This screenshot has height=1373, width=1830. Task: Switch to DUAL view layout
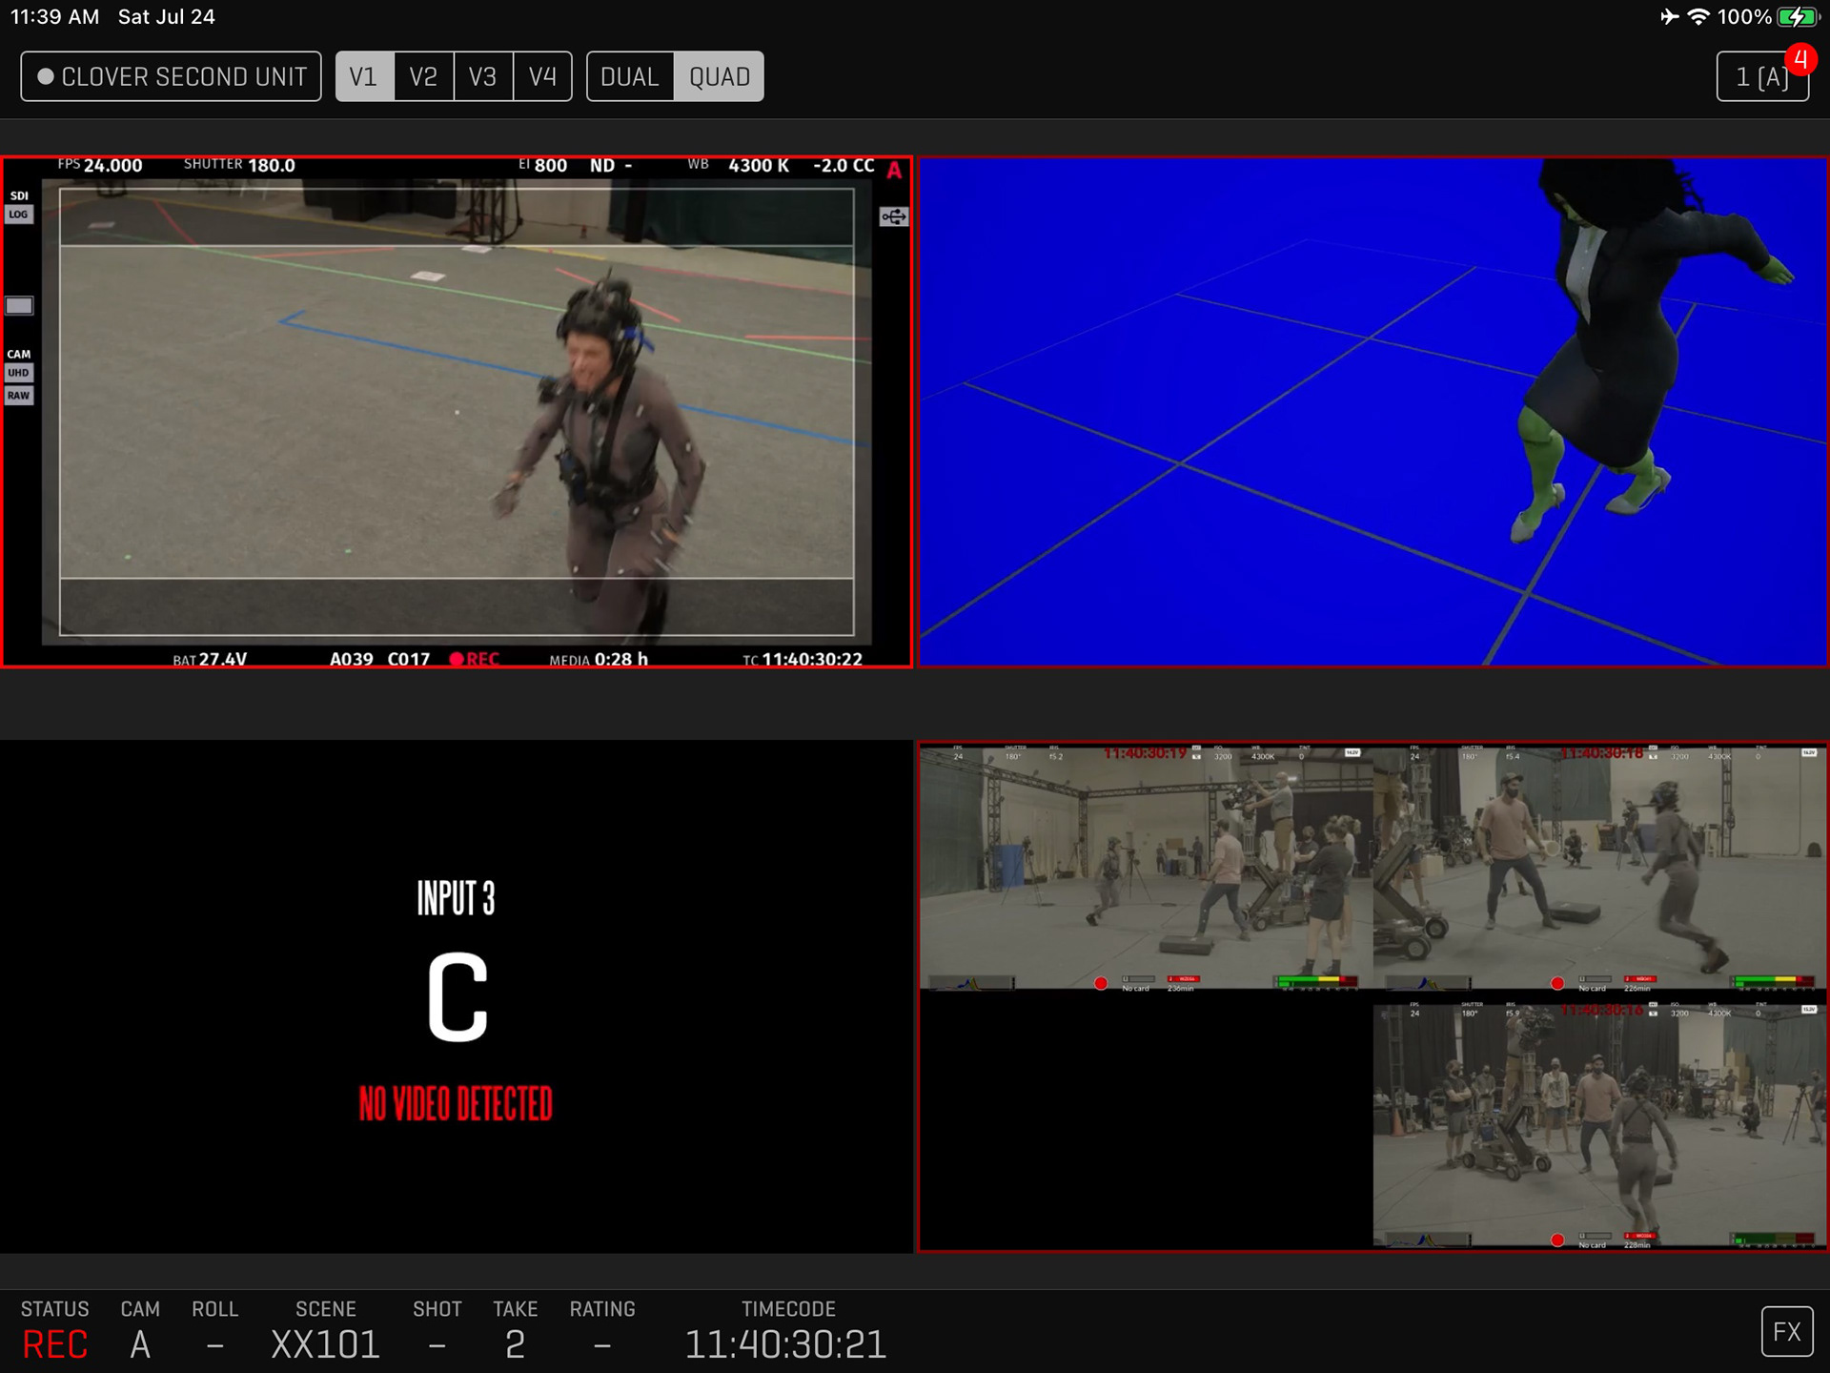pos(629,76)
